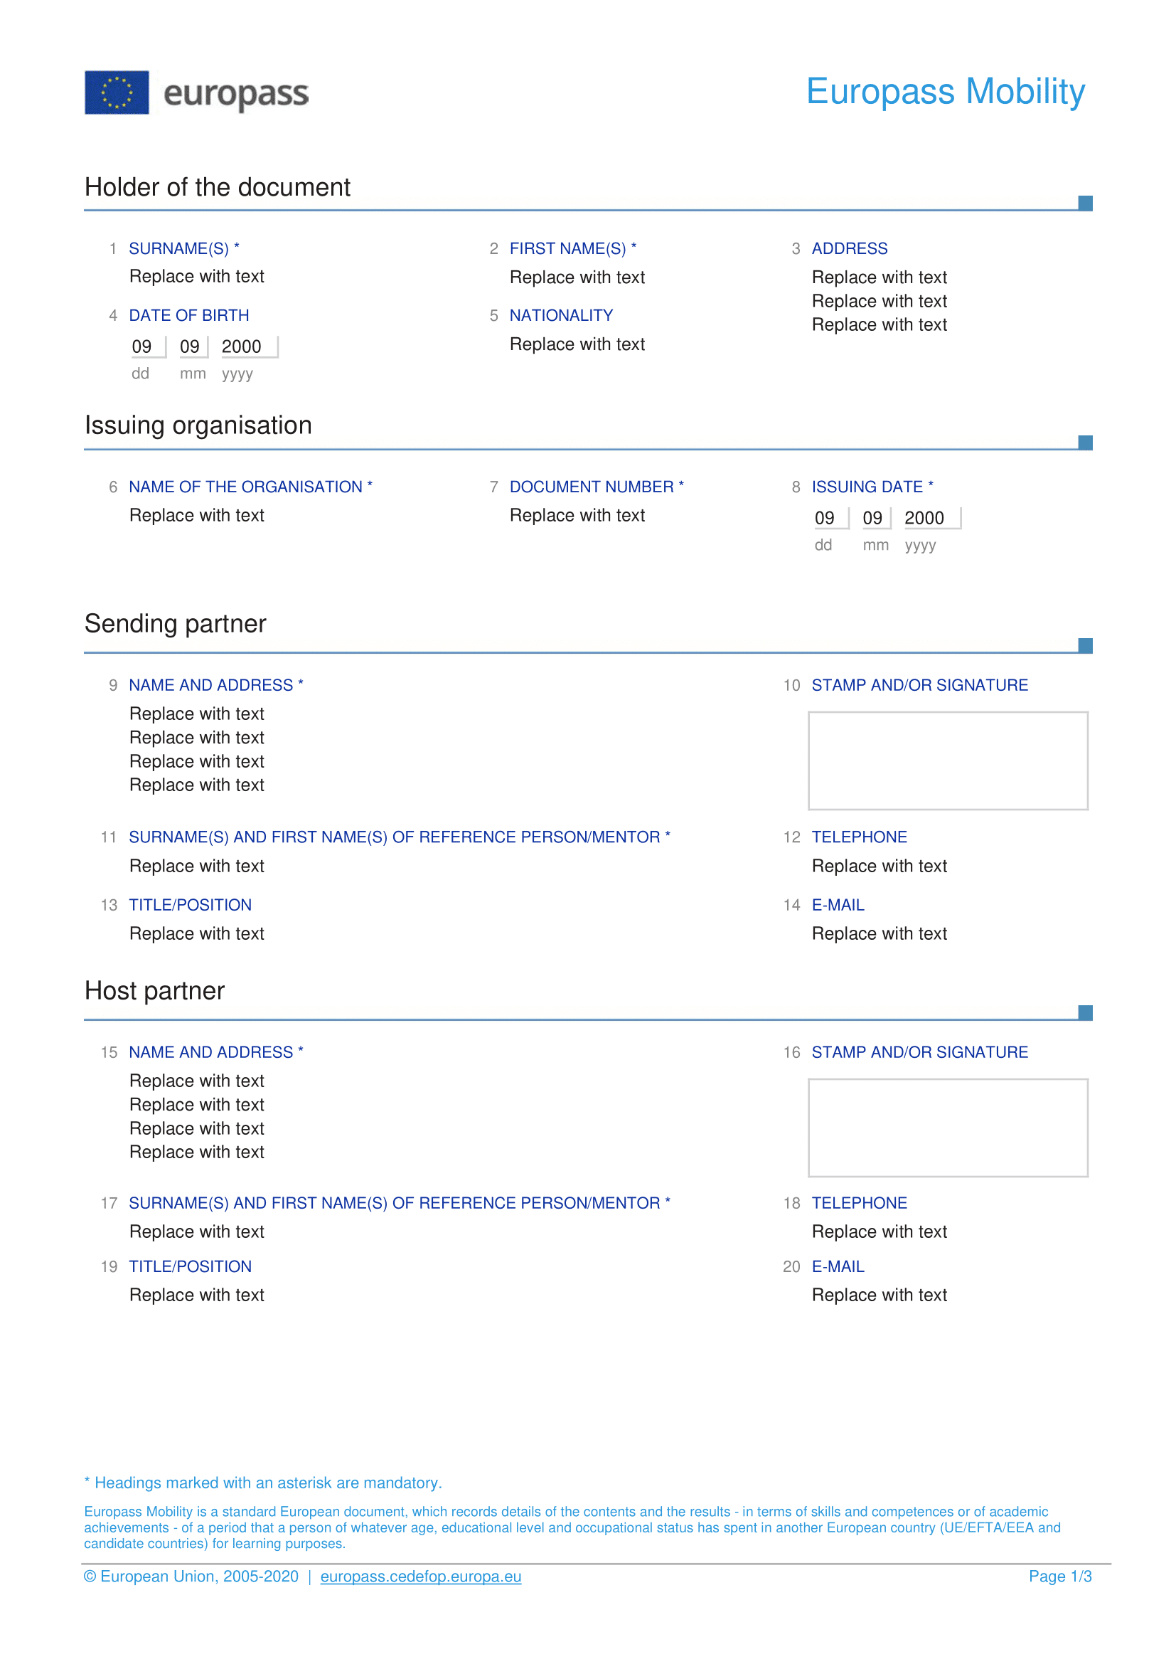Click the blue square beside Sending partner
Viewport: 1176px width, 1664px height.
tap(1085, 645)
